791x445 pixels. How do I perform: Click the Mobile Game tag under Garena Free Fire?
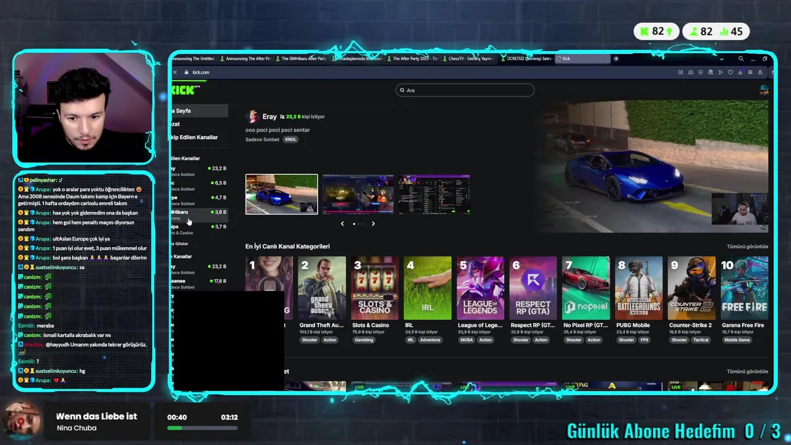pos(737,340)
